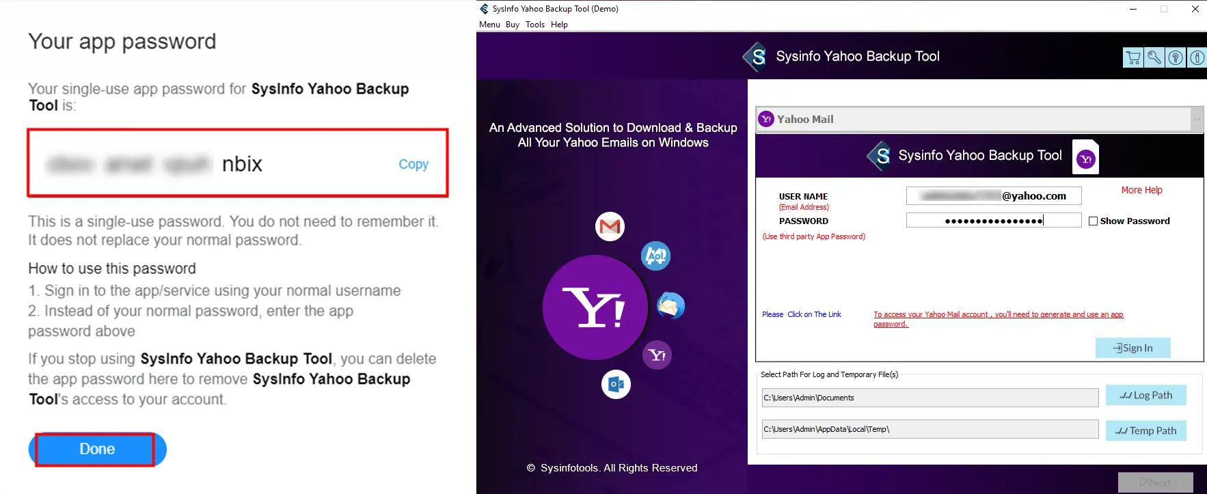Click the Outlook icon in the banner
The width and height of the screenshot is (1207, 494).
point(616,384)
